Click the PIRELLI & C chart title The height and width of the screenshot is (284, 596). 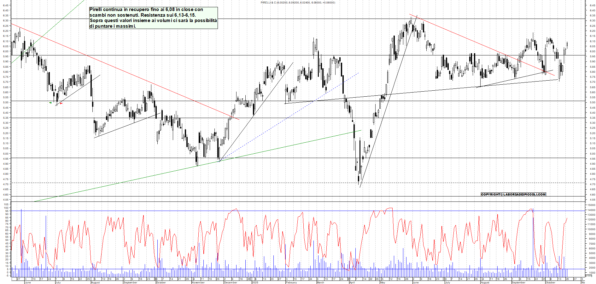coord(298,3)
